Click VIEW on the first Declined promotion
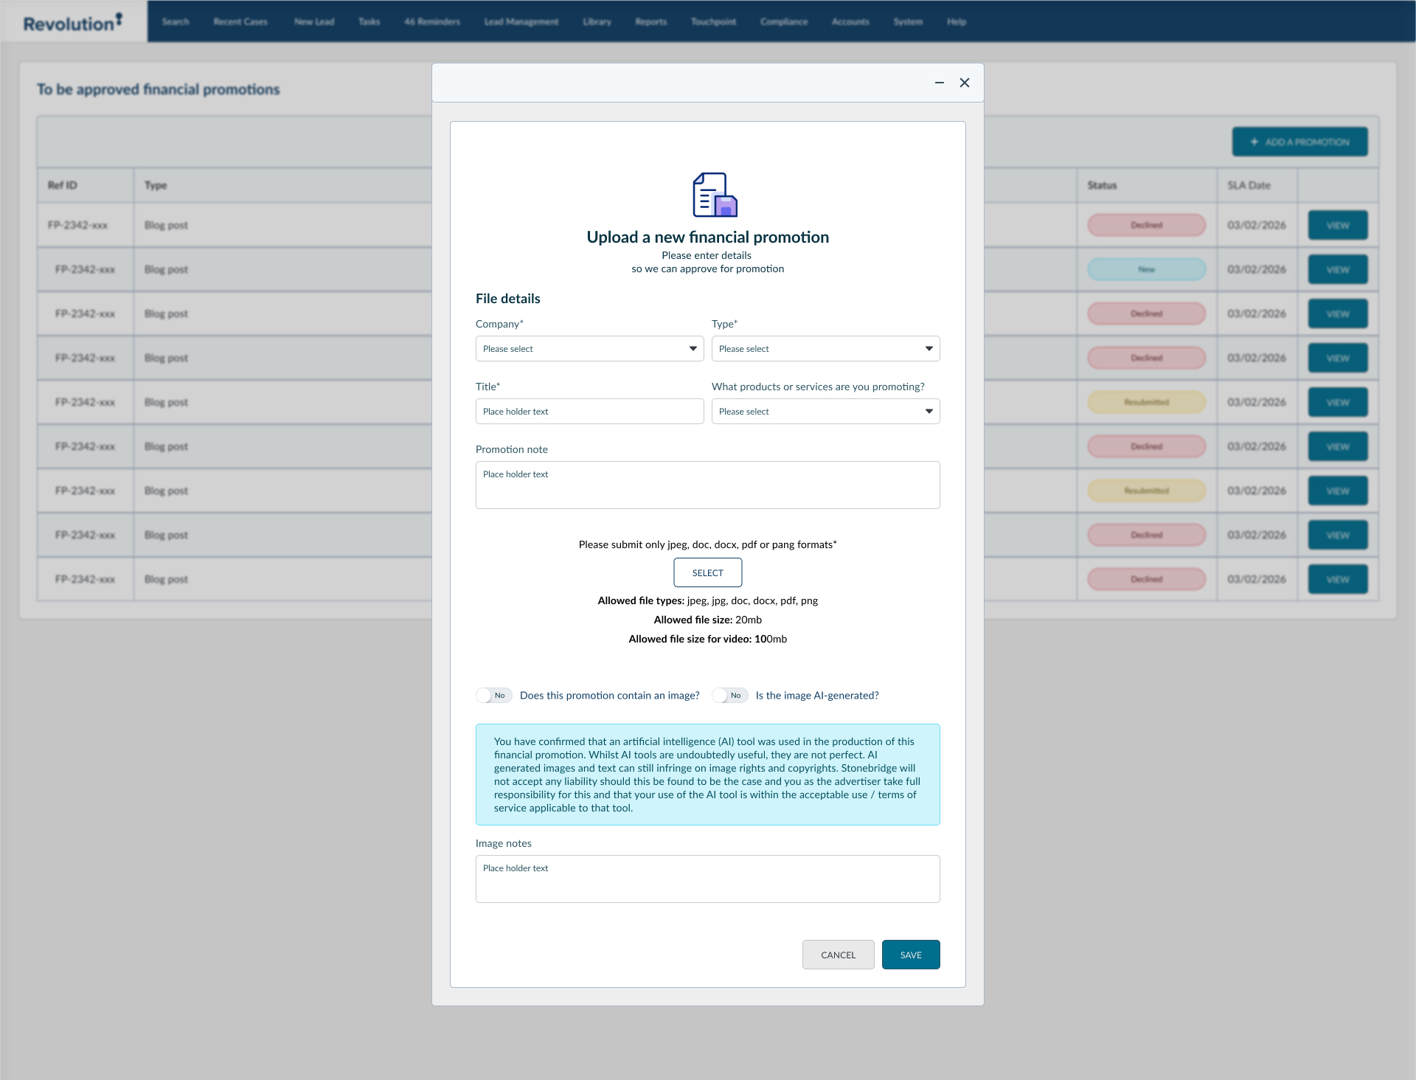This screenshot has width=1416, height=1080. (1337, 224)
